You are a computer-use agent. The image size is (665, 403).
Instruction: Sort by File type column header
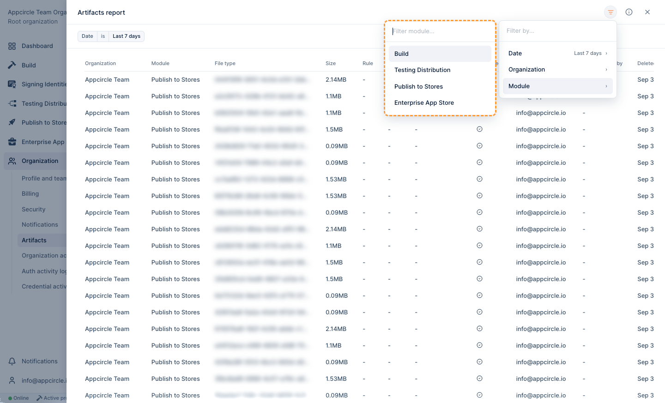(x=225, y=64)
